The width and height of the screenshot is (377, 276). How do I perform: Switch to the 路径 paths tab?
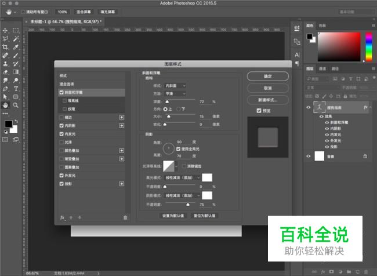pyautogui.click(x=335, y=69)
